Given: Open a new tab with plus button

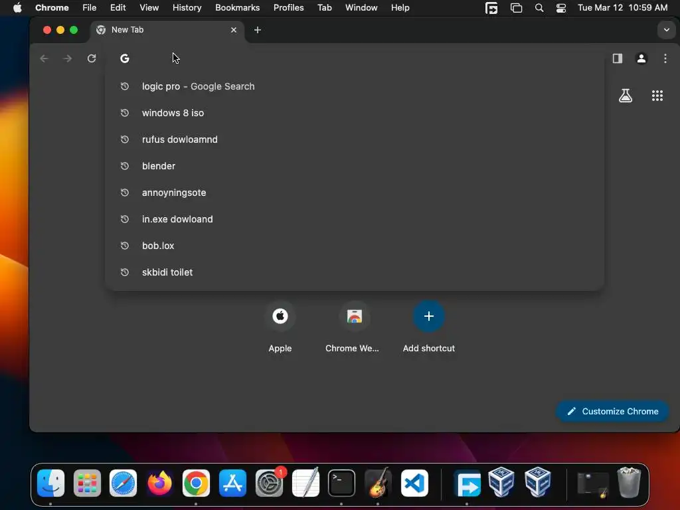Looking at the screenshot, I should pos(258,30).
